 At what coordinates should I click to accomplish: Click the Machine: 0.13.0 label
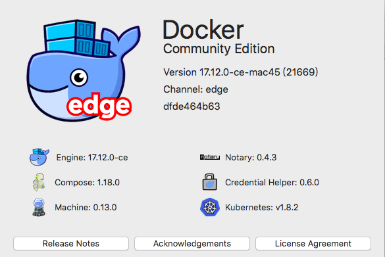86,208
